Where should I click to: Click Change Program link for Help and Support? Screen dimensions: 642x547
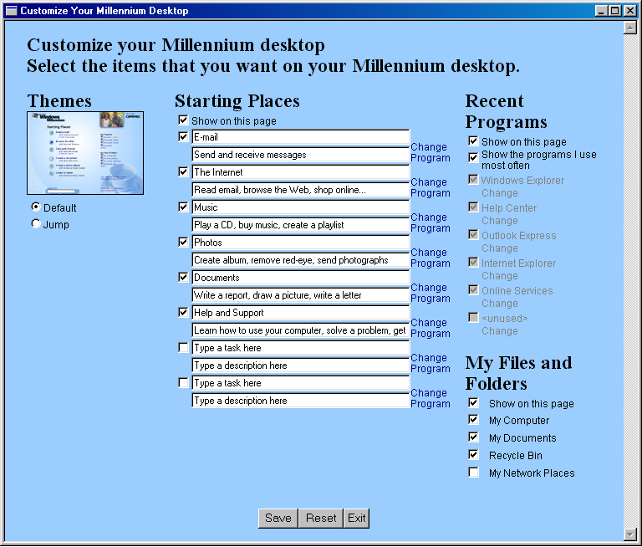[431, 328]
